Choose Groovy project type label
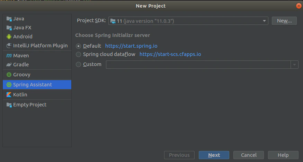 [x=21, y=75]
